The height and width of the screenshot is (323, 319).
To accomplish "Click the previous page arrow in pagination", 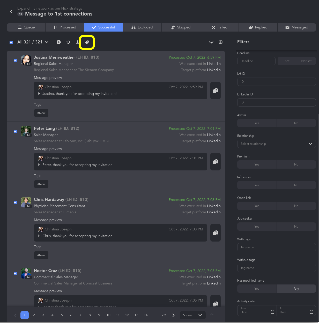I will point(15,315).
